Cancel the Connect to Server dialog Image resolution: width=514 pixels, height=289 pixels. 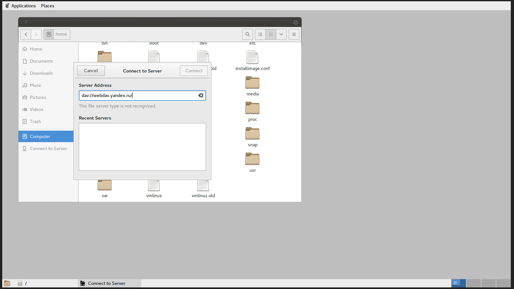(91, 71)
